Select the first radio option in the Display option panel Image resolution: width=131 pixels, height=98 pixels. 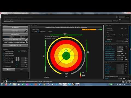106,29
